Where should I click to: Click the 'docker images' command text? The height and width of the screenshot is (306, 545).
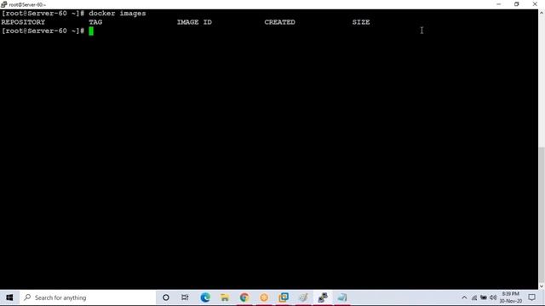pos(118,14)
